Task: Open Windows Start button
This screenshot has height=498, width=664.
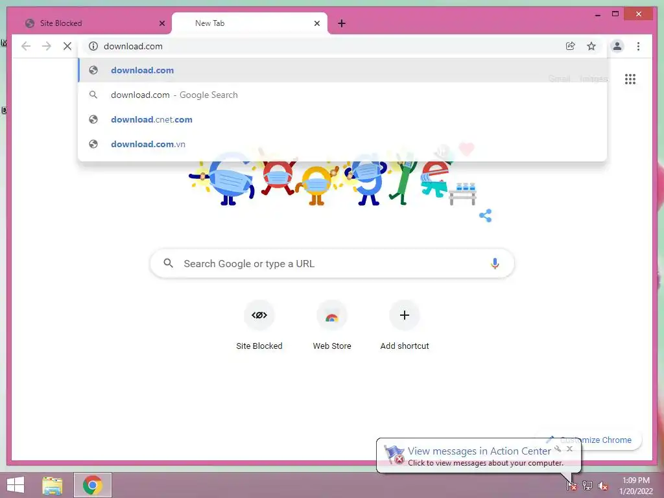Action: click(x=16, y=485)
